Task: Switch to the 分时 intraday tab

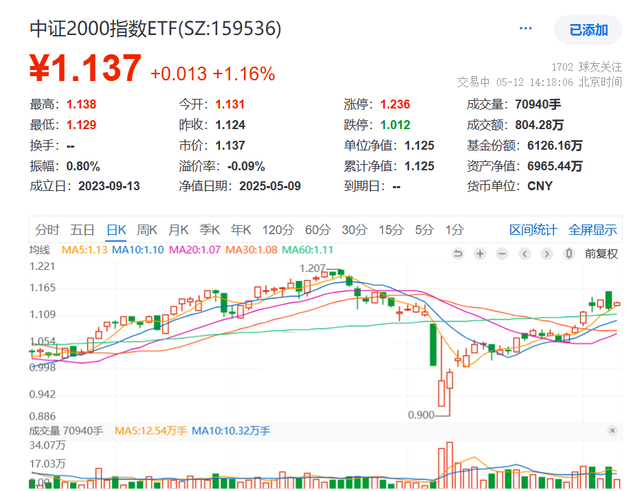Action: tap(47, 230)
